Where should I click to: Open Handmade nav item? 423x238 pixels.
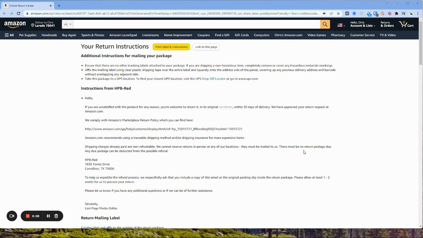[x=49, y=35]
